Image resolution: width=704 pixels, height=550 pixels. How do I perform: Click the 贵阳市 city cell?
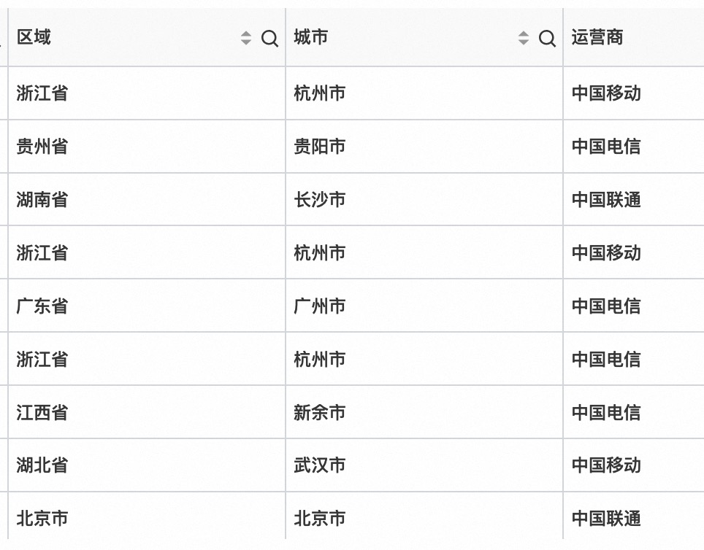click(424, 146)
